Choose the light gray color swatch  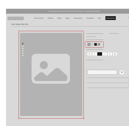coord(92,44)
